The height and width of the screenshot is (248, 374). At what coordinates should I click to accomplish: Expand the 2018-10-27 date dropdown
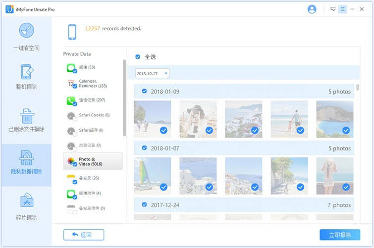153,73
